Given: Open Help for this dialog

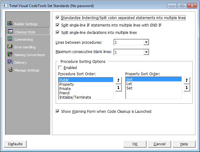Looking at the screenshot, I should pyautogui.click(x=184, y=144).
